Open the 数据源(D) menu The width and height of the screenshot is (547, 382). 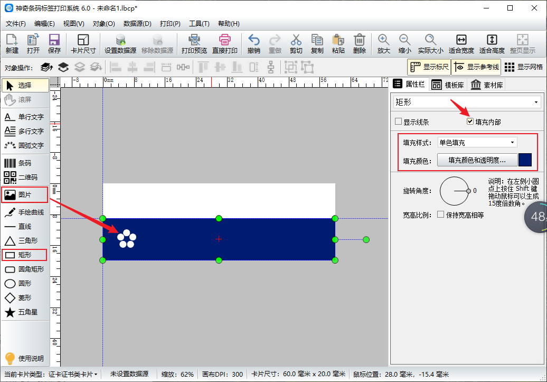click(137, 24)
